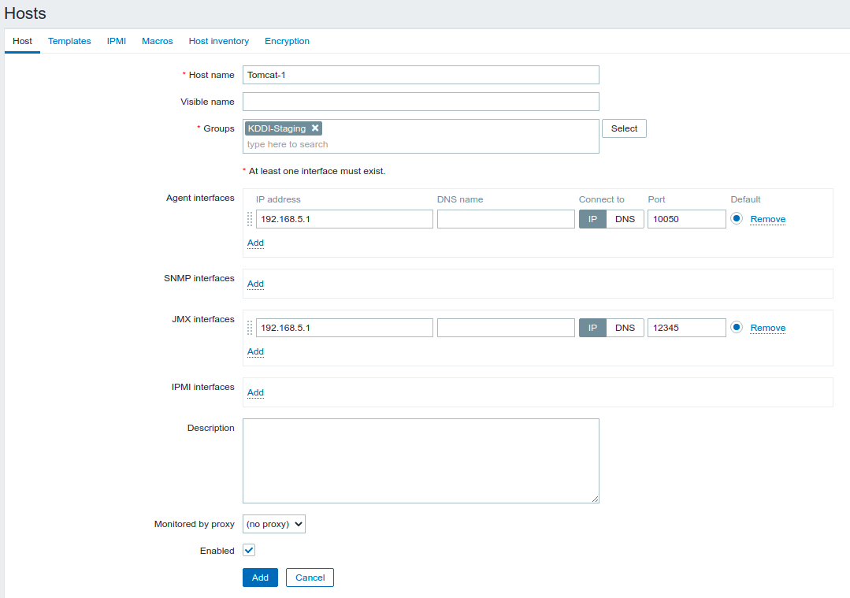
Task: Click Select to choose host groups
Action: coord(623,128)
